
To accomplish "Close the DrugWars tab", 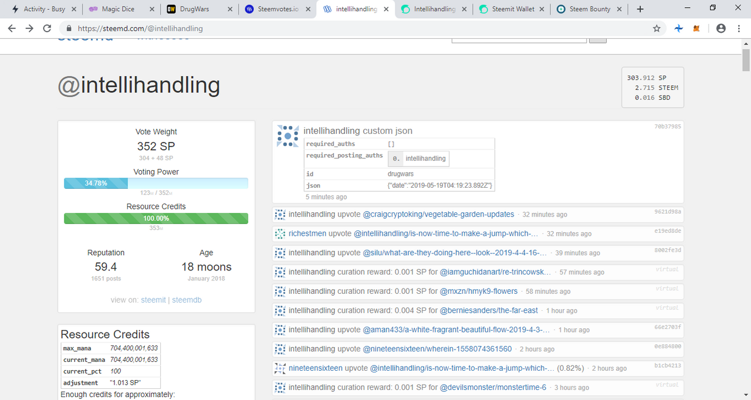I will coord(229,9).
